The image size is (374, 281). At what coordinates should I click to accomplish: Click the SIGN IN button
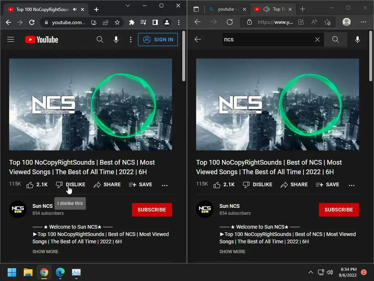tap(158, 40)
